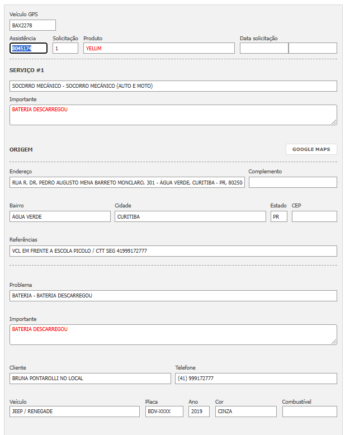This screenshot has width=345, height=435.
Task: Click the Referências text field
Action: (173, 251)
